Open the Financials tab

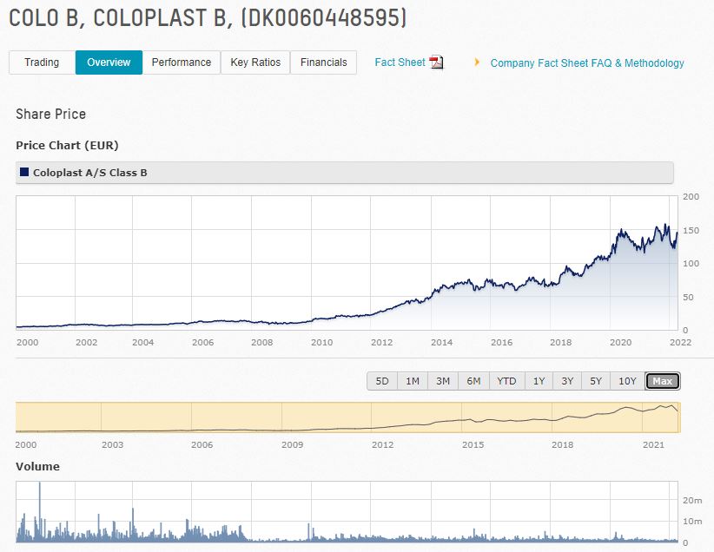[323, 62]
